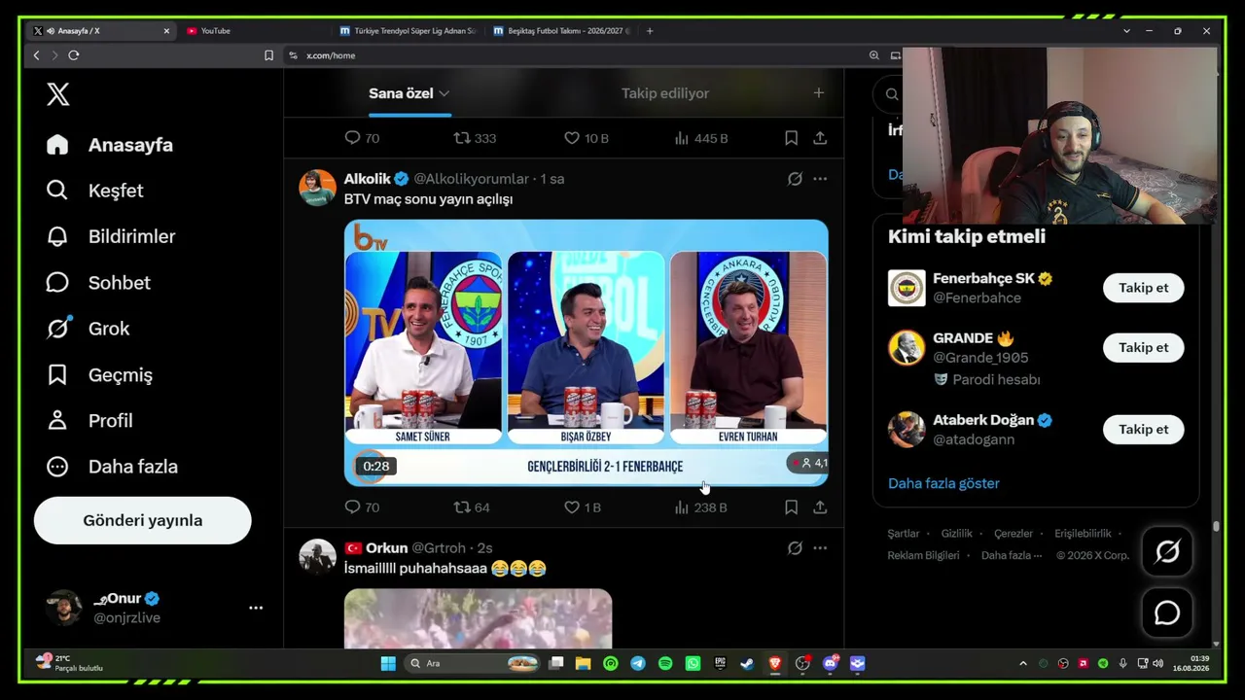The width and height of the screenshot is (1245, 700).
Task: Click the 0:28 video progress indicator
Action: pyautogui.click(x=376, y=467)
